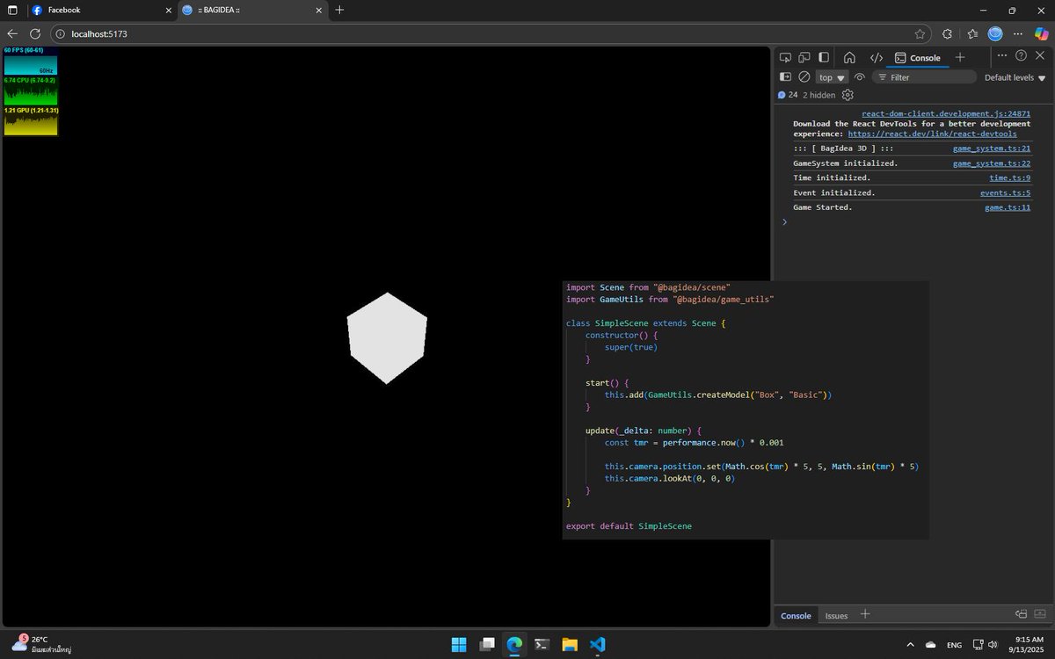1055x659 pixels.
Task: Add a drawer tool via the bottom plus
Action: pyautogui.click(x=864, y=614)
